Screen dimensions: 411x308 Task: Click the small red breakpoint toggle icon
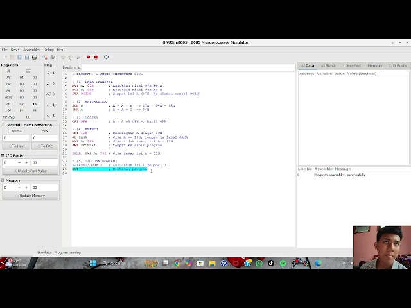point(89,57)
